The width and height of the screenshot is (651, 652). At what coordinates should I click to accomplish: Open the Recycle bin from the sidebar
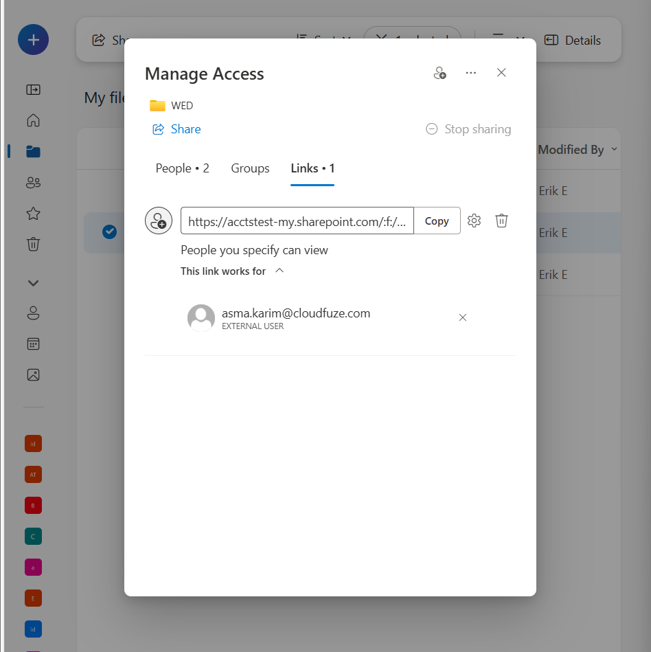point(32,245)
